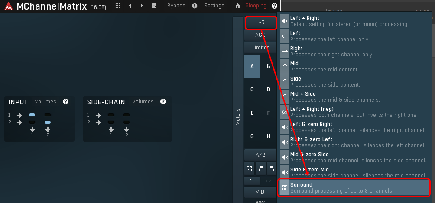Toggle INPUT matrix cell row 1 to output 2
Image resolution: width=435 pixels, height=203 pixels.
click(48, 115)
